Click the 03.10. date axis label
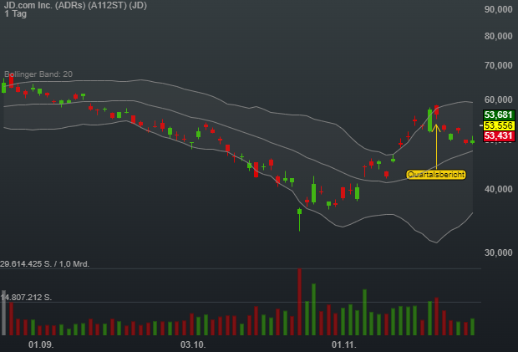Image resolution: width=518 pixels, height=352 pixels. coord(193,344)
